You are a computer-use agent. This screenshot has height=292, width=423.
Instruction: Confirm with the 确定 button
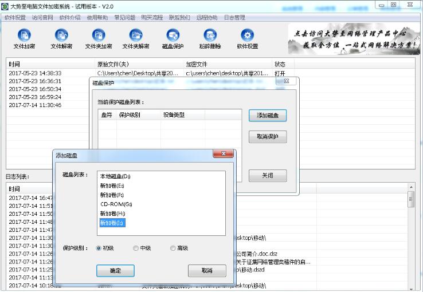tap(115, 270)
